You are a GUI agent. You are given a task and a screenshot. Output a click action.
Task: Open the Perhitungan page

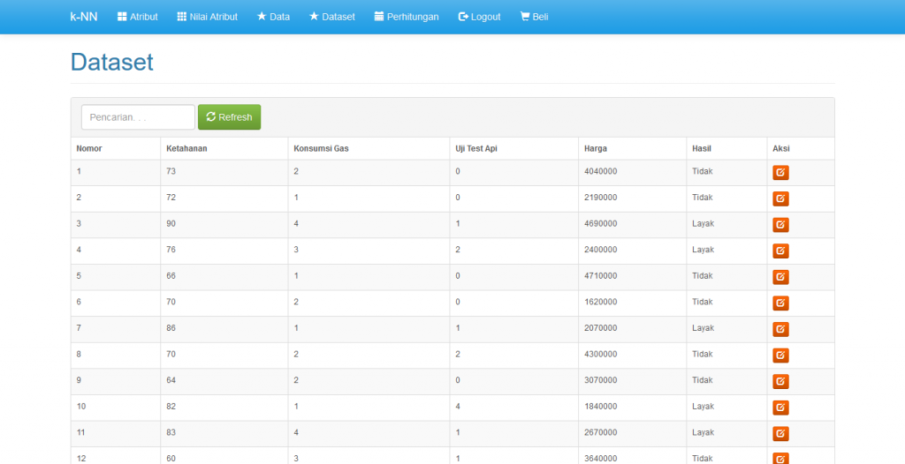[407, 17]
